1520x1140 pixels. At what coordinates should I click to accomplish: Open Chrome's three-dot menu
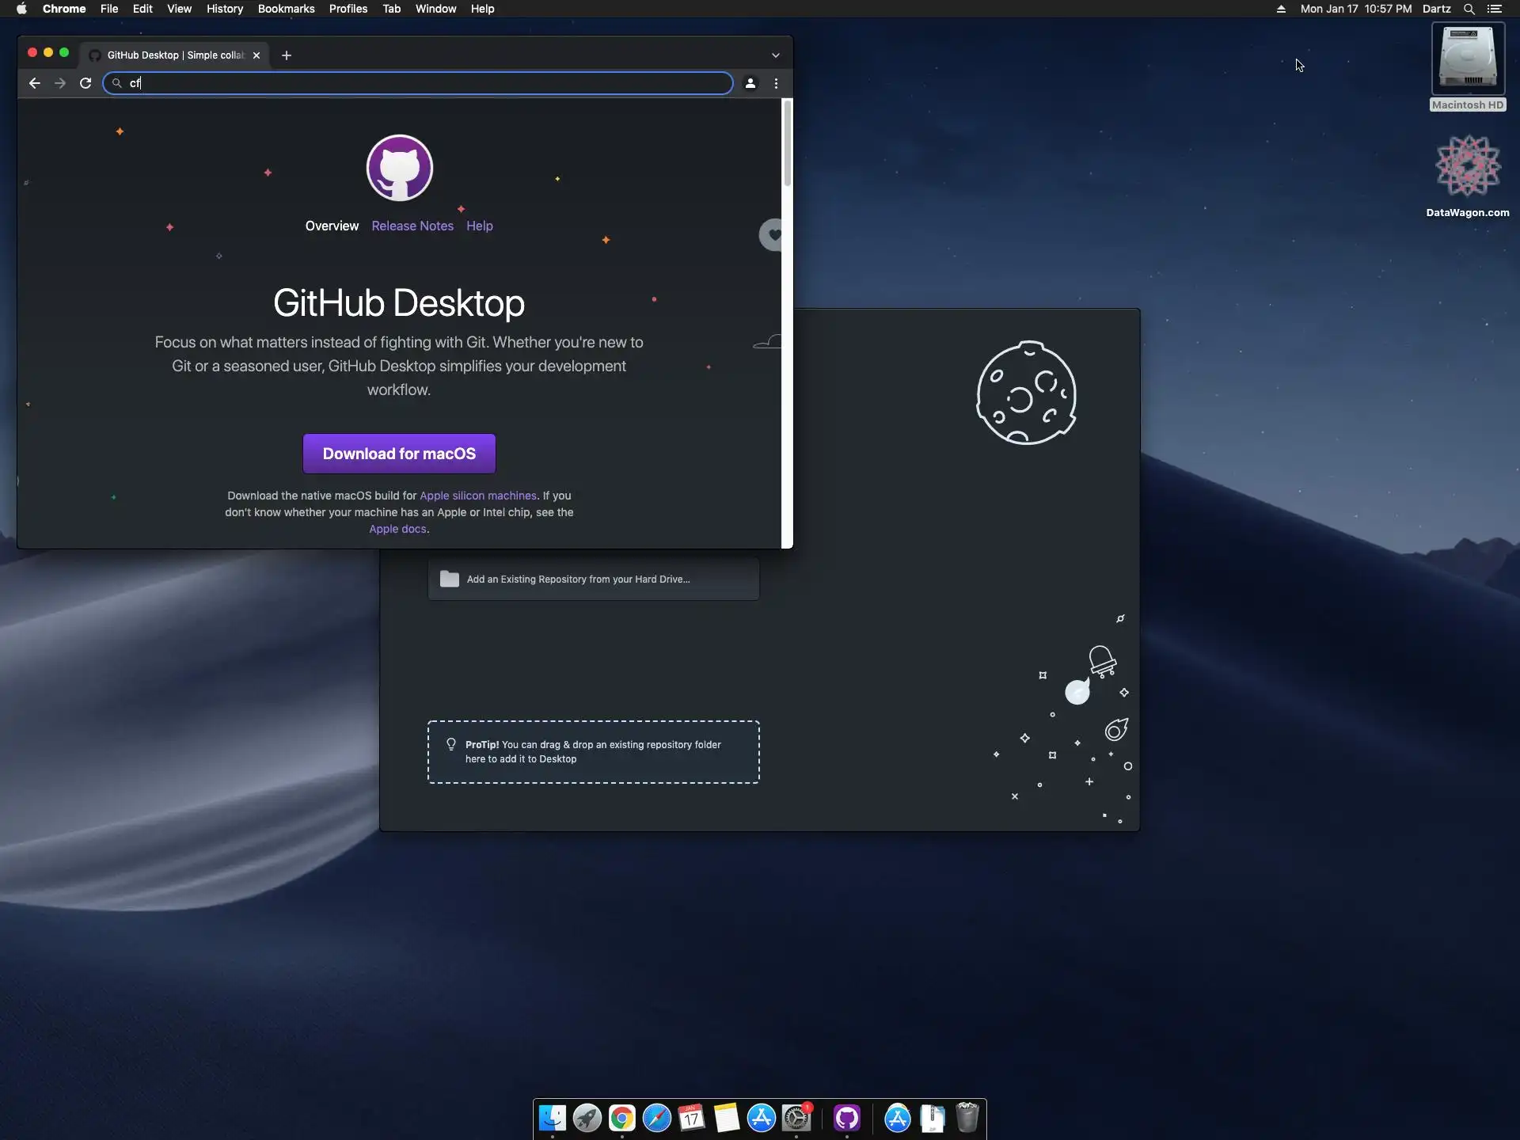[776, 83]
